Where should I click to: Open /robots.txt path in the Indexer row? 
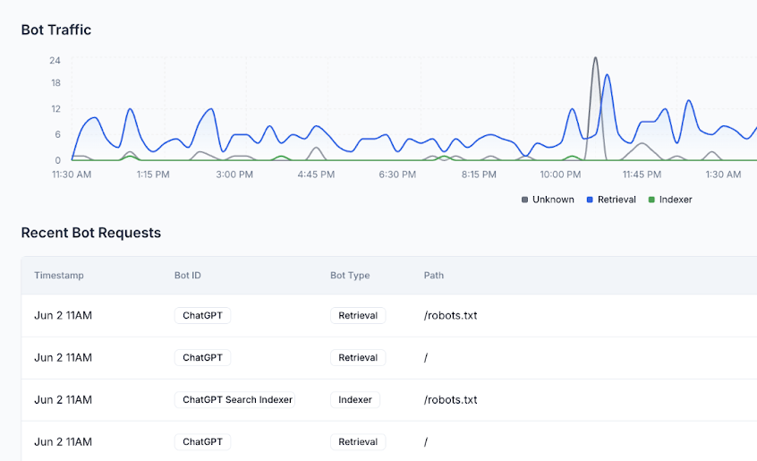(450, 400)
